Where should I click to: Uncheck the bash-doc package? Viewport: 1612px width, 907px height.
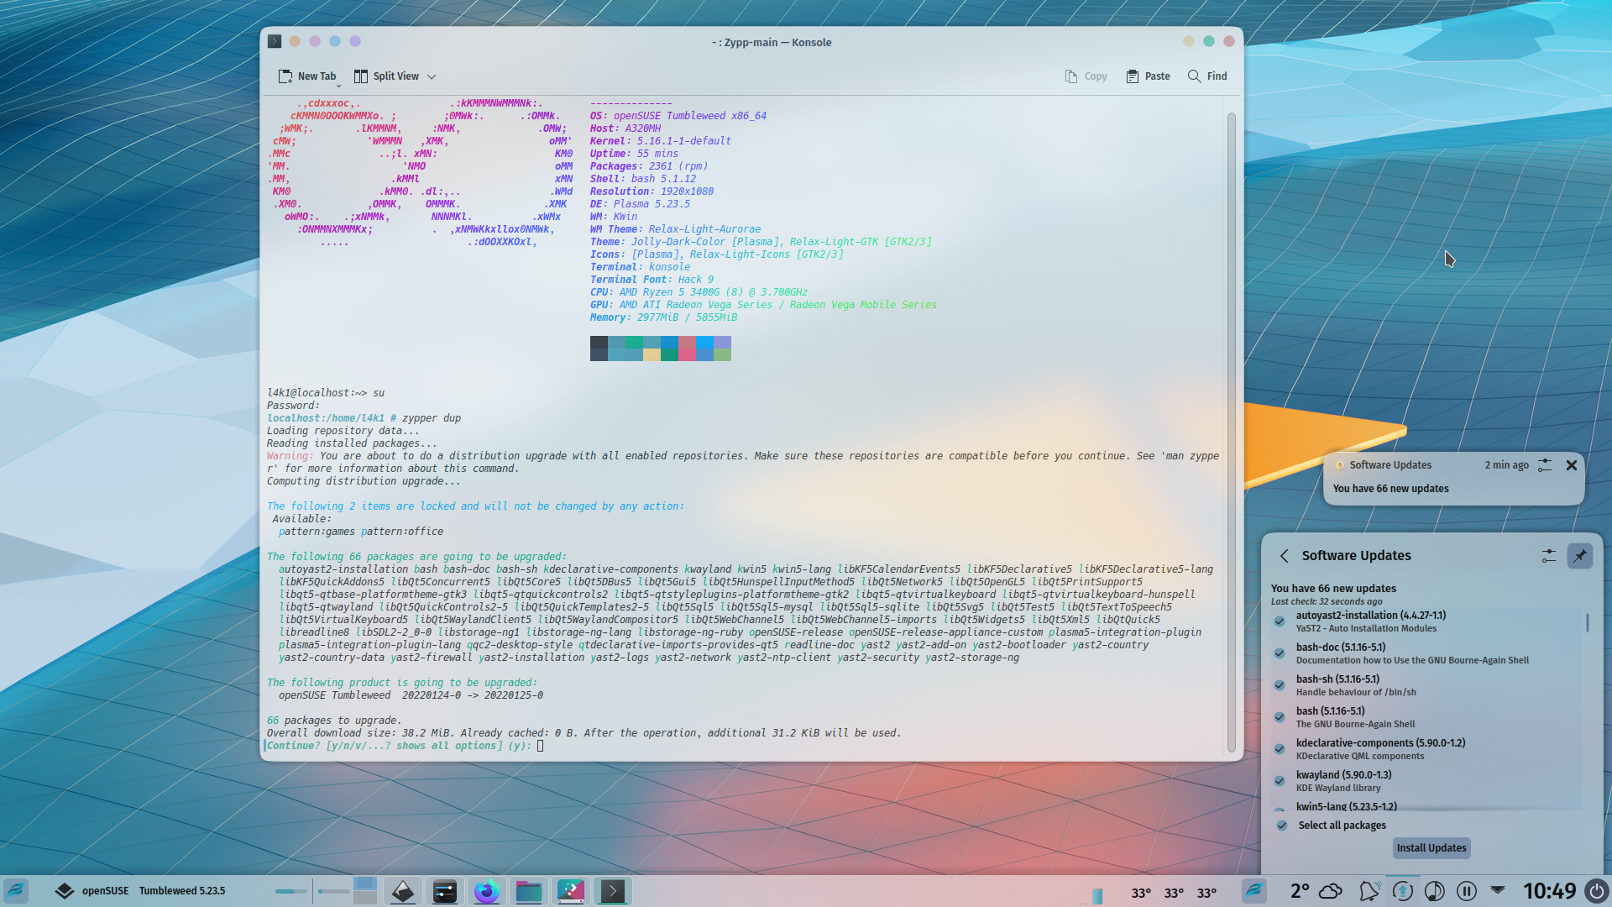(1280, 653)
